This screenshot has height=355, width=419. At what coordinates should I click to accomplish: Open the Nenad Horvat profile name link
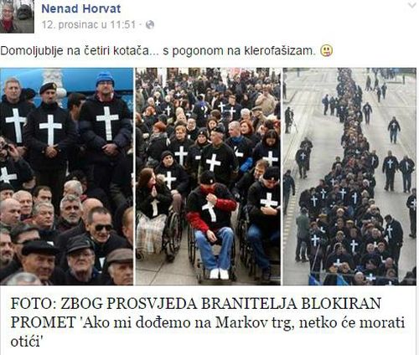[x=81, y=8]
